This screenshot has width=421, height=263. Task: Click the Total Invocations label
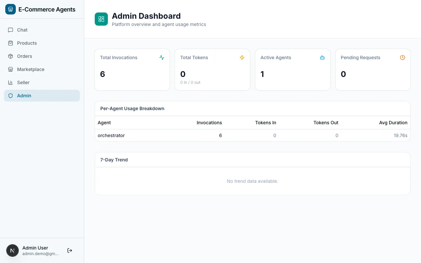[x=119, y=58]
